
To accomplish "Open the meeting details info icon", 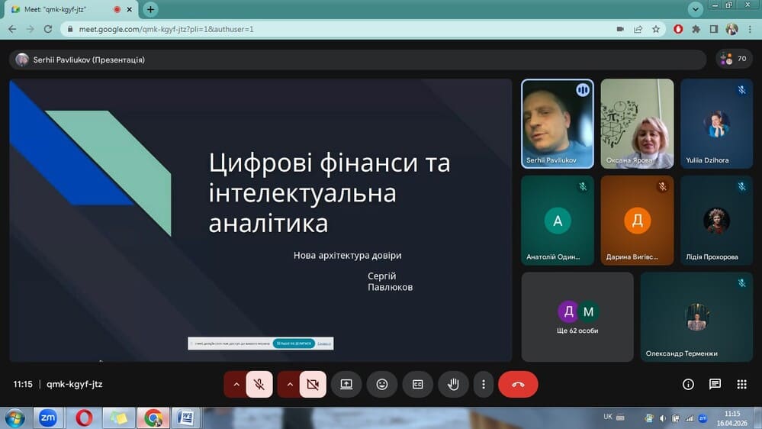I will pyautogui.click(x=688, y=385).
